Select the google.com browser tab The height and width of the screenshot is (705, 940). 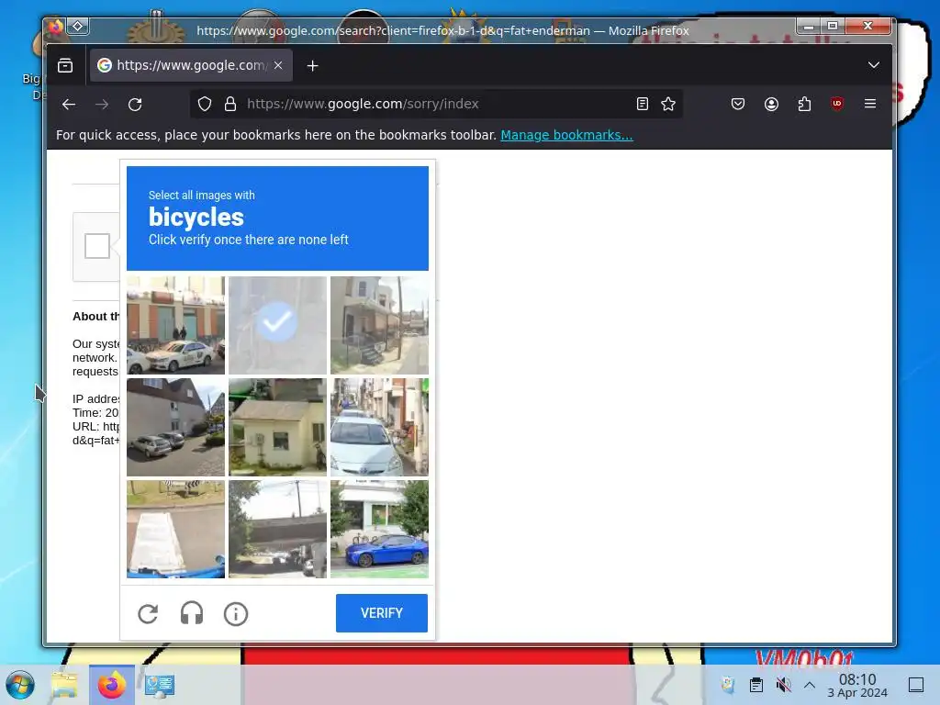pos(191,65)
